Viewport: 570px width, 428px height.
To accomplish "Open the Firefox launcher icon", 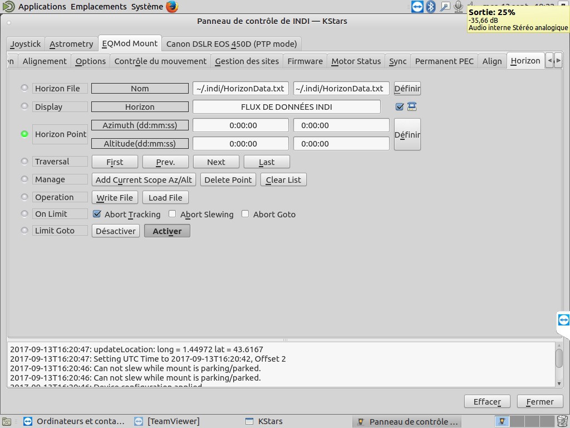I will click(x=172, y=7).
